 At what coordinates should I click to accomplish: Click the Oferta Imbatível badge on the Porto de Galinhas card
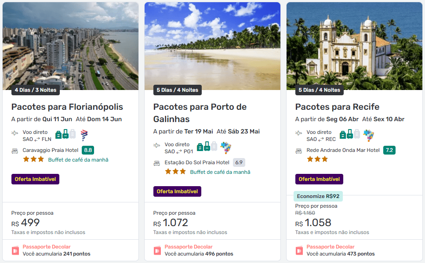click(x=177, y=191)
